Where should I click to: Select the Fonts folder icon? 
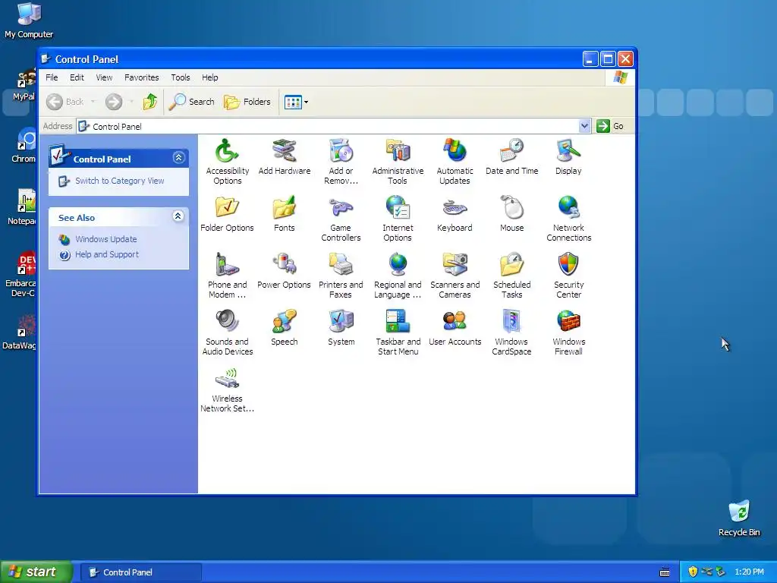click(x=285, y=207)
